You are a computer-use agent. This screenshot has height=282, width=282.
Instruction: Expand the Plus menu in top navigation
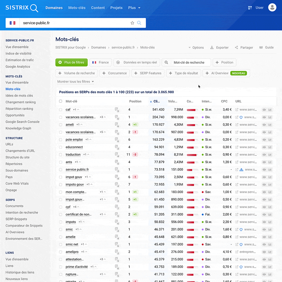tap(134, 8)
